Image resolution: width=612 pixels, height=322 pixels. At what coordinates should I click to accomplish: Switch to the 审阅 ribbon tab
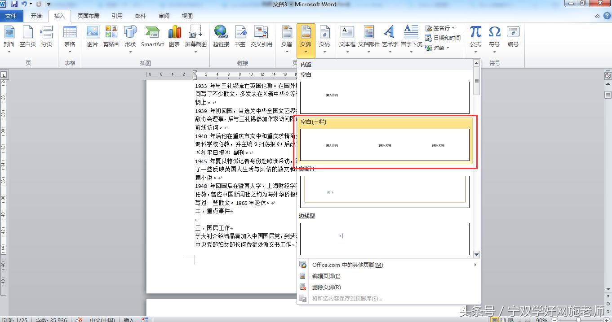[164, 16]
